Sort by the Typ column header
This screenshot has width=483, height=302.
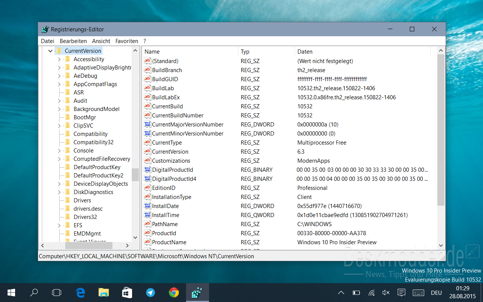266,52
